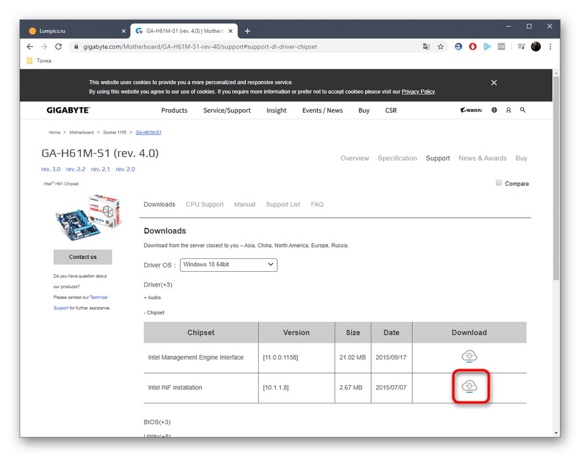580x457 pixels.
Task: Open the Точка bookmark folder
Action: tap(39, 60)
